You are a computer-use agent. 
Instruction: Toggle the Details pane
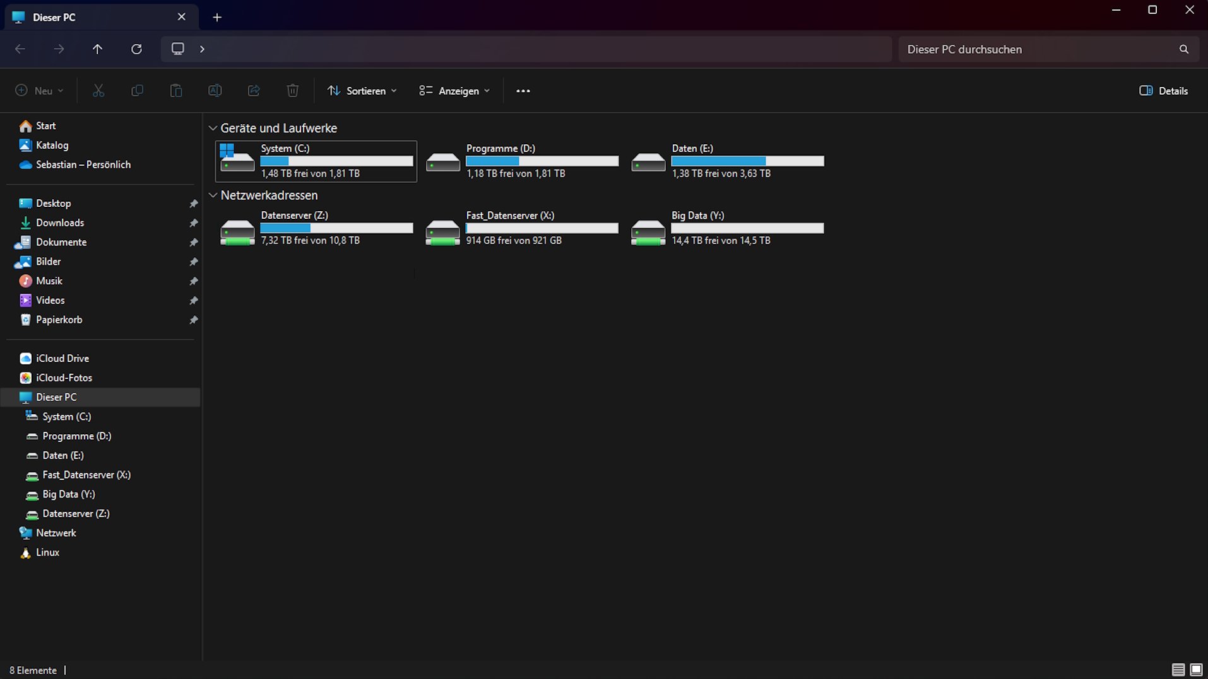click(1163, 91)
